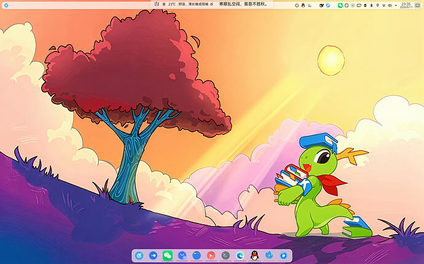
Task: Click the poem text in the top panel
Action: click(x=243, y=4)
